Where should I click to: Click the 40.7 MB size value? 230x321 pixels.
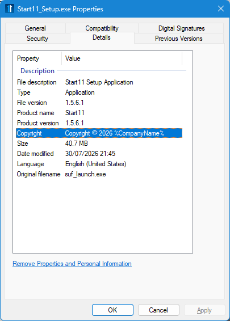coord(77,143)
